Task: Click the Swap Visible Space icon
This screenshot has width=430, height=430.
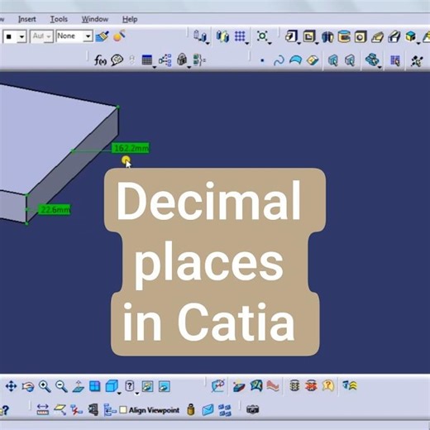Action: point(165,386)
